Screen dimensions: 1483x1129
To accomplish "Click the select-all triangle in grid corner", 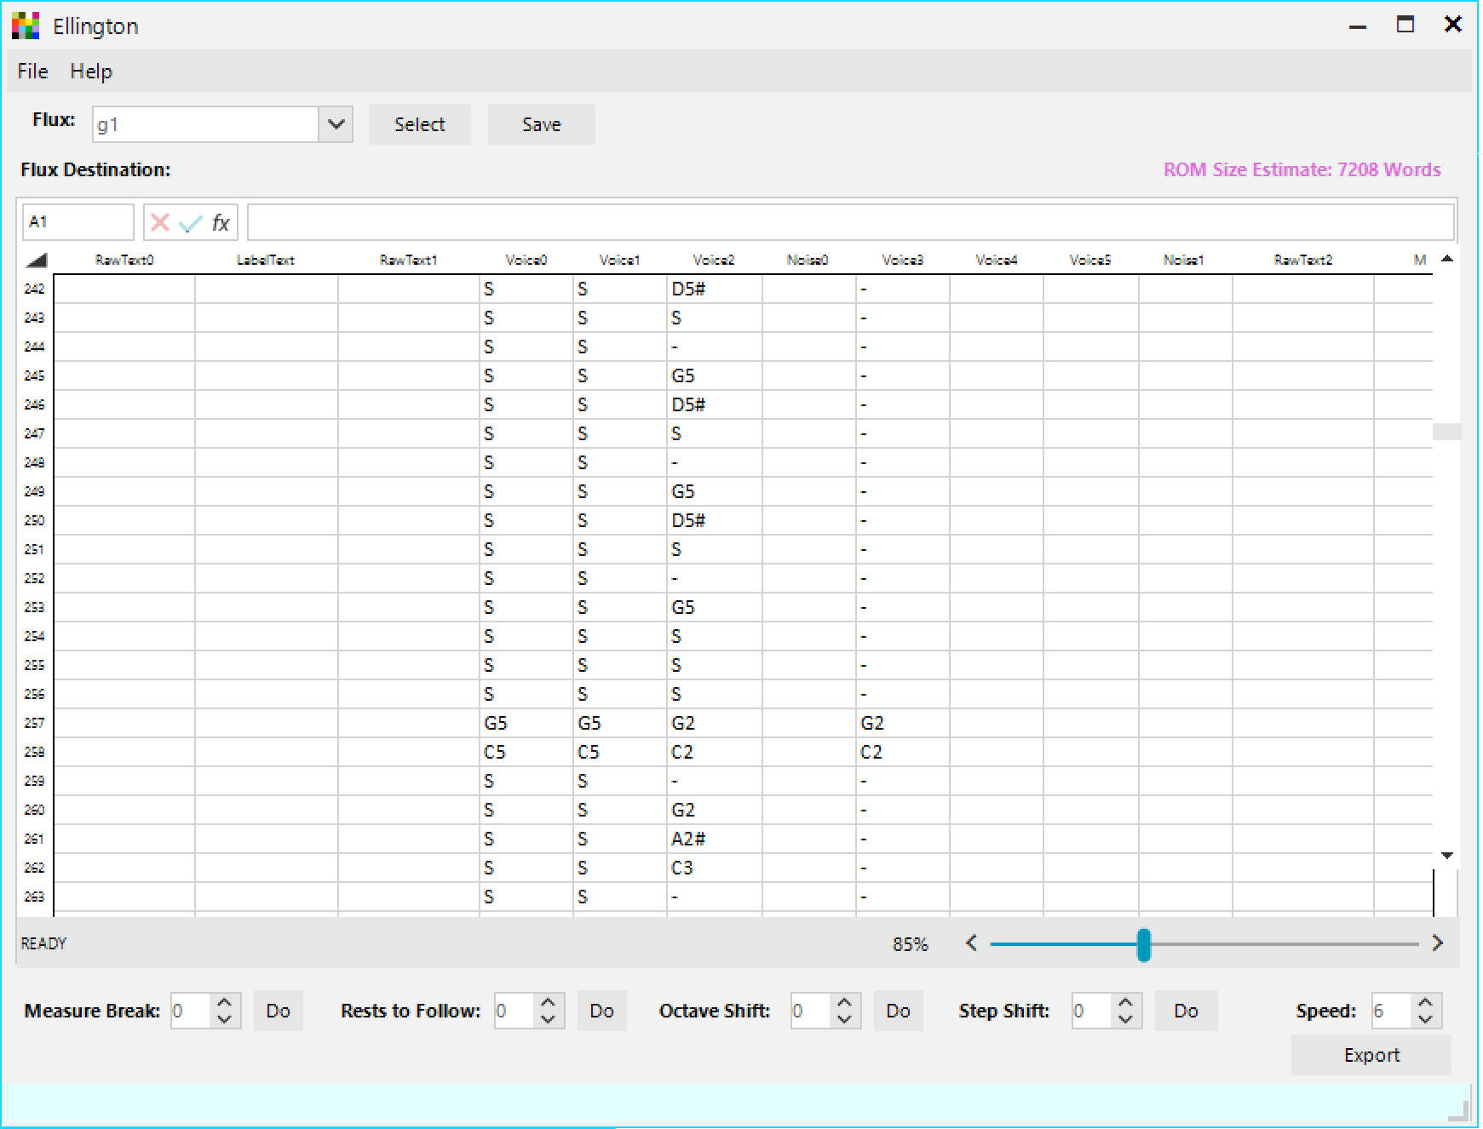I will 36,260.
